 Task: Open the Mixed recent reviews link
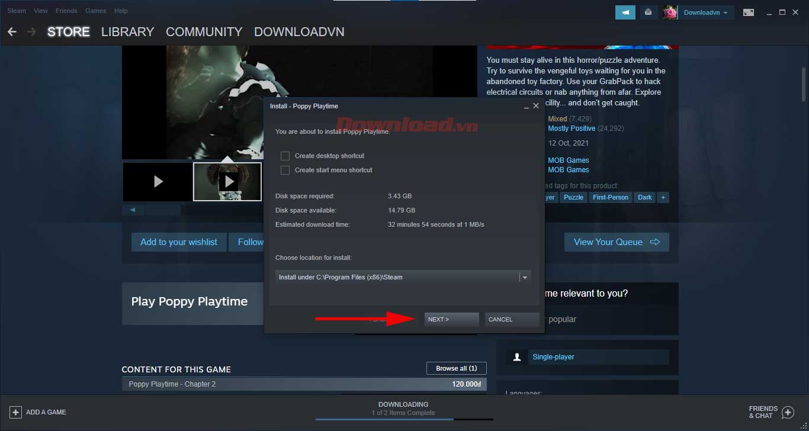pos(557,119)
